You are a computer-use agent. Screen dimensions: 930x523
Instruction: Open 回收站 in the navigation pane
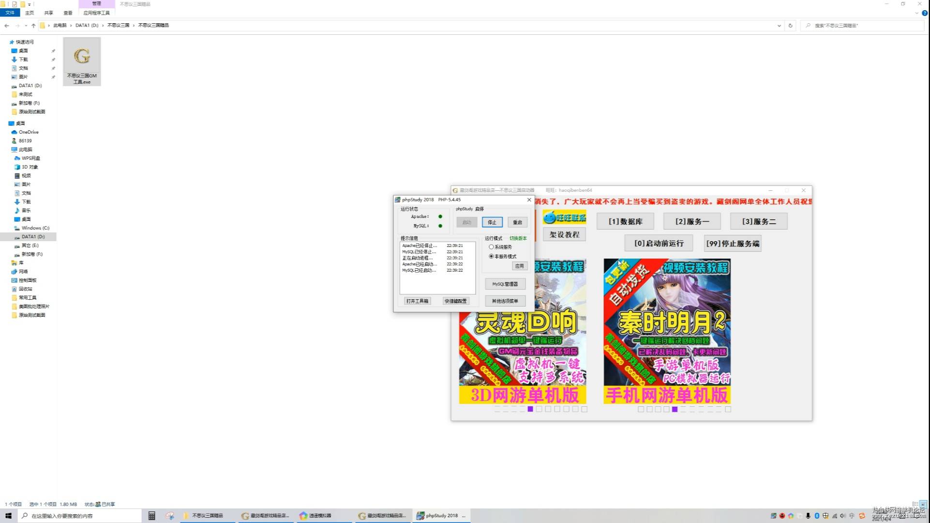click(x=25, y=289)
